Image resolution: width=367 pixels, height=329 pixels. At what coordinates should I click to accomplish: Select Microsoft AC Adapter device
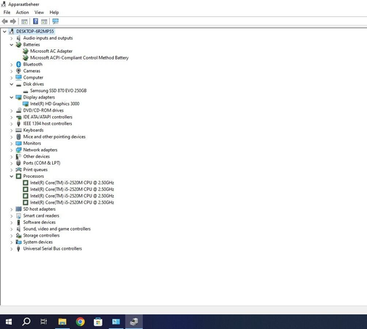[x=51, y=51]
